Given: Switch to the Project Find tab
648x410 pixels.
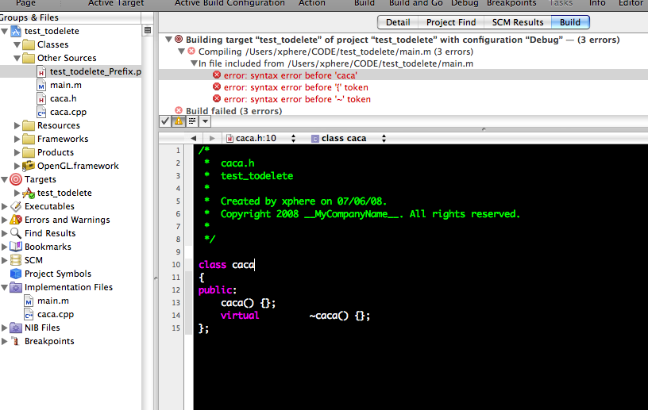Looking at the screenshot, I should pyautogui.click(x=451, y=22).
